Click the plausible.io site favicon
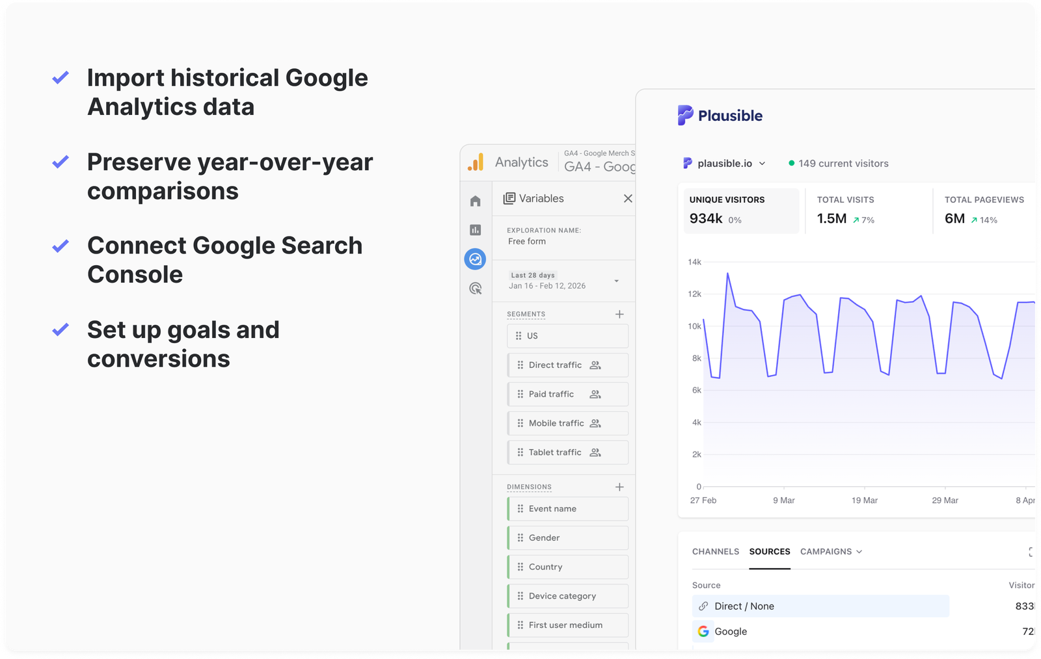 pyautogui.click(x=688, y=163)
